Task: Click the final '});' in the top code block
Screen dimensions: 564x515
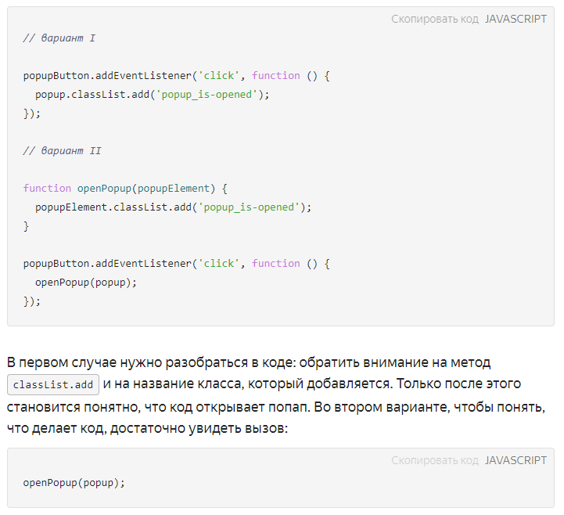Action: 32,301
